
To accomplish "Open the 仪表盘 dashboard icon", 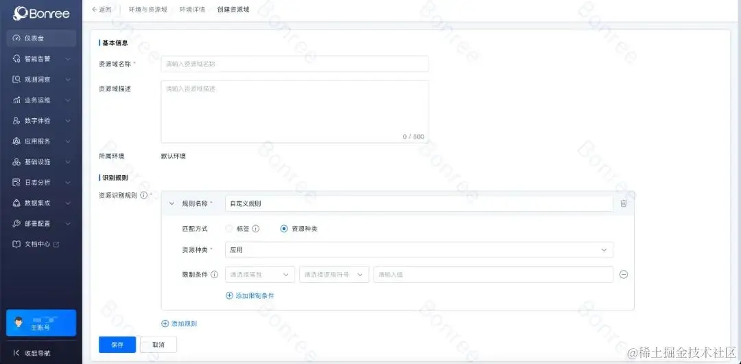I will 16,38.
